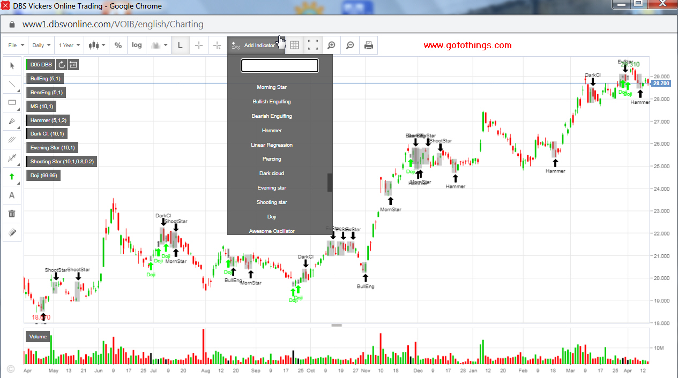The height and width of the screenshot is (378, 678).
Task: Select the price pattern drawing tool
Action: 12,158
